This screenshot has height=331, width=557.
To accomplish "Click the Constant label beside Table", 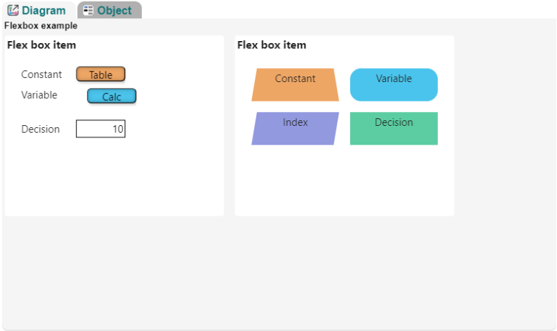I will point(42,74).
